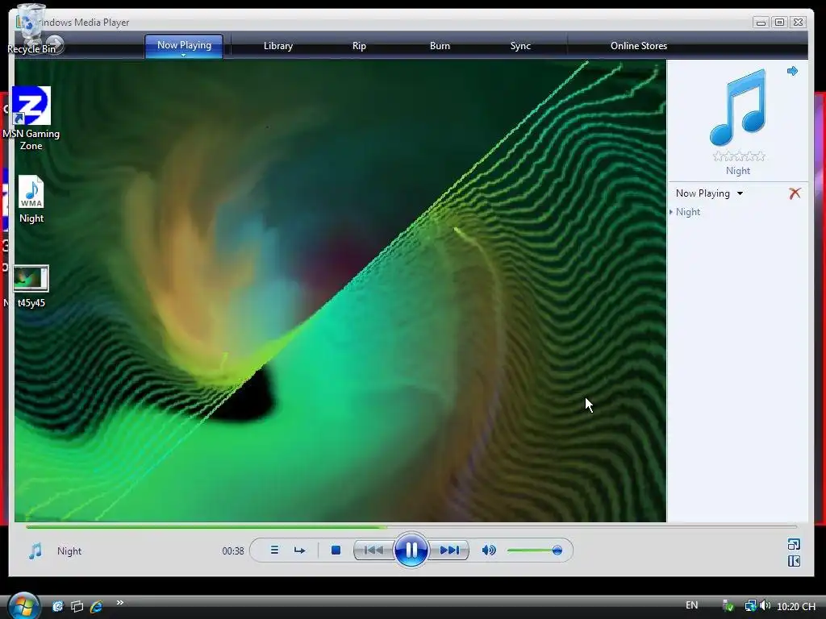Viewport: 826px width, 619px height.
Task: Toggle shuffle mode in the playback bar
Action: [274, 550]
